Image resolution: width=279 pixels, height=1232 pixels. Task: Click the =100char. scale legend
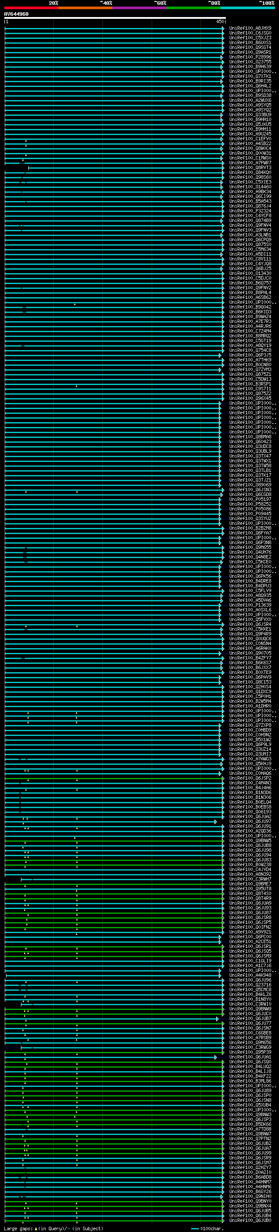click(x=207, y=1229)
